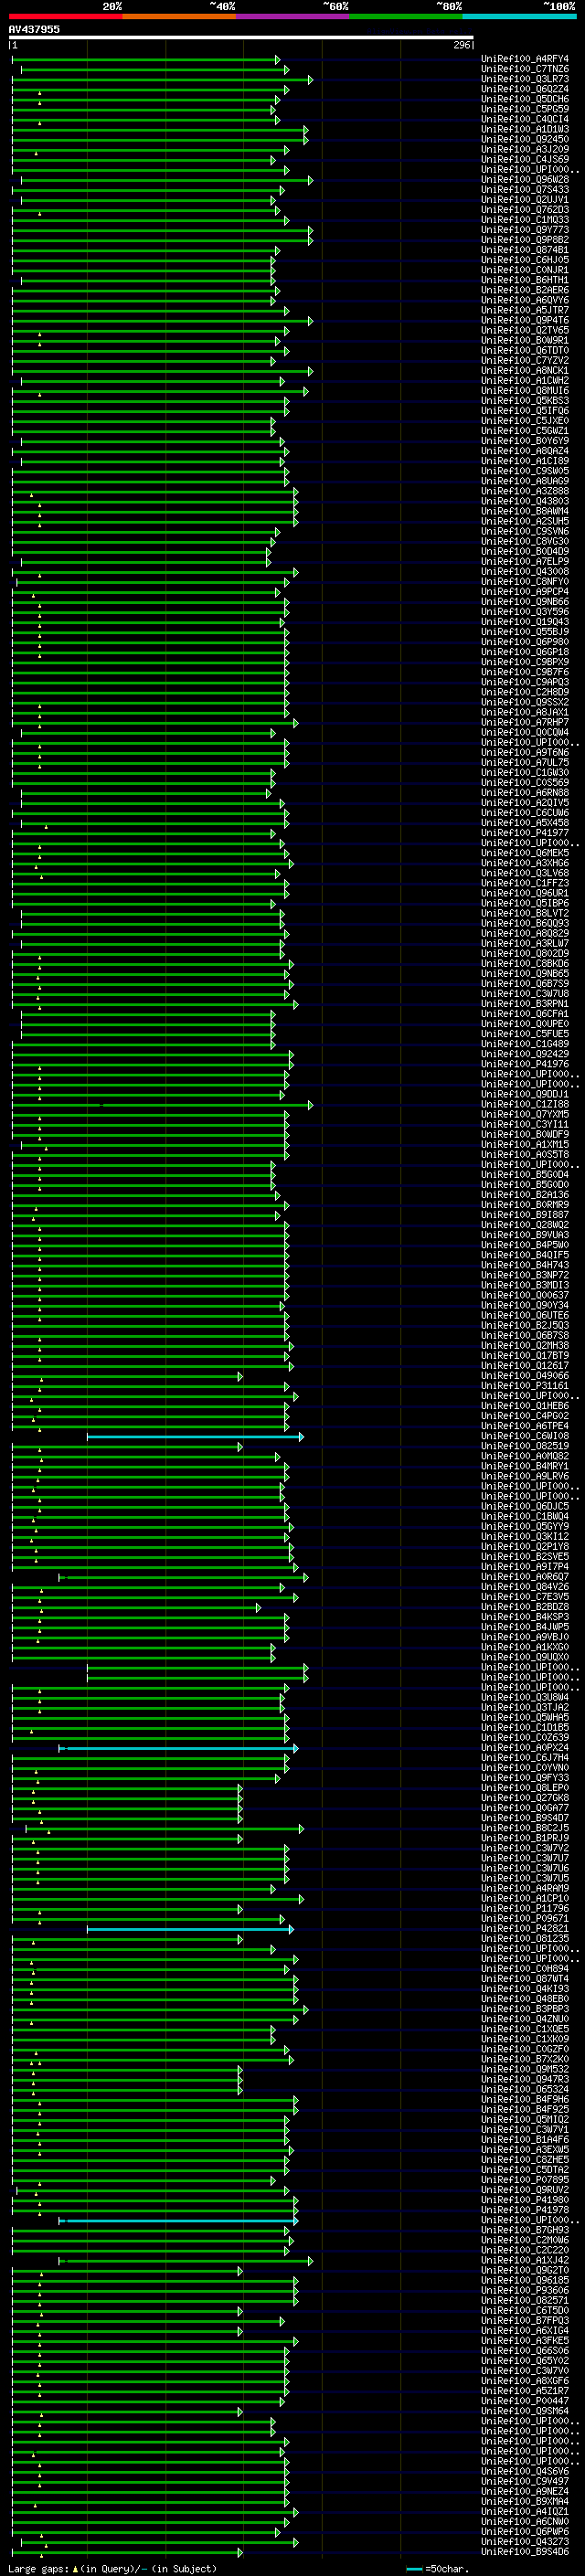The width and height of the screenshot is (585, 2576).
Task: Click cyan alignment bar for UniRef100_C6WI08
Action: tap(195, 1437)
